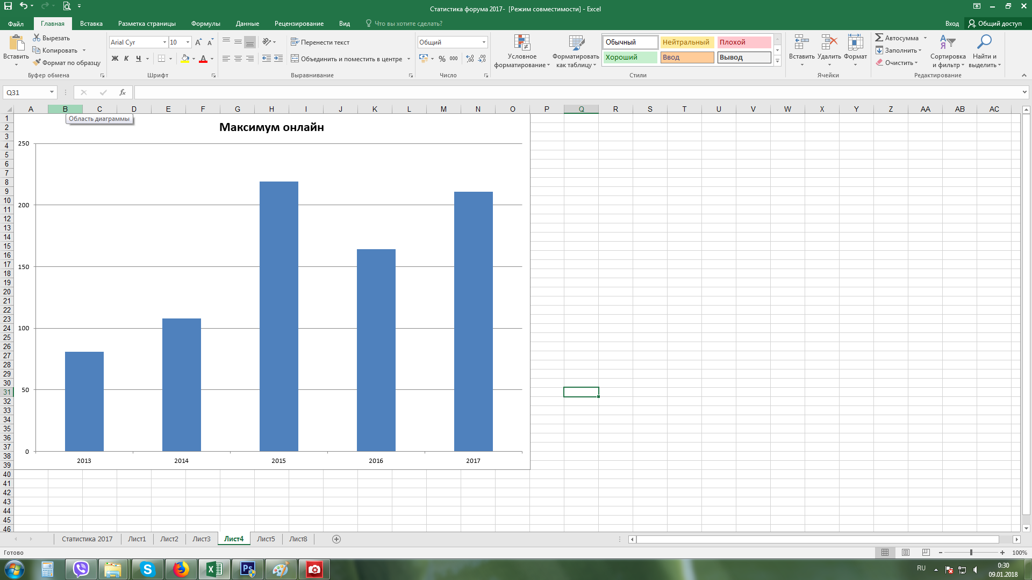Click the Format Painter brush icon
The width and height of the screenshot is (1032, 580).
click(x=37, y=63)
